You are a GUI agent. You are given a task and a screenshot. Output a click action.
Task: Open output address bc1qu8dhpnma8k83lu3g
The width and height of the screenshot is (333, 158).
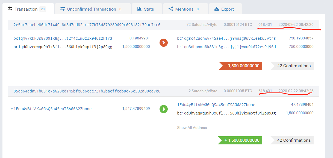coord(226,47)
